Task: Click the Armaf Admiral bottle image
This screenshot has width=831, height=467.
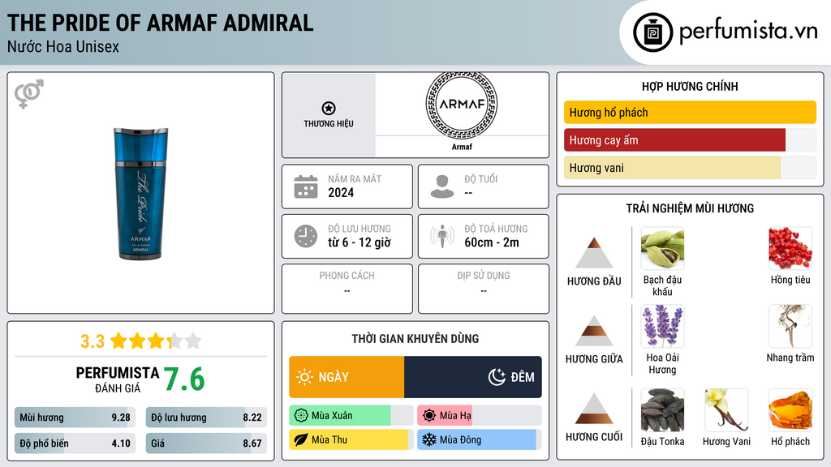Action: coord(141,193)
